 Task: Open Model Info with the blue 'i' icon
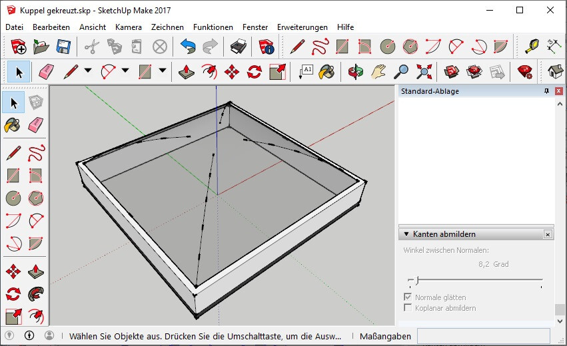tap(267, 47)
